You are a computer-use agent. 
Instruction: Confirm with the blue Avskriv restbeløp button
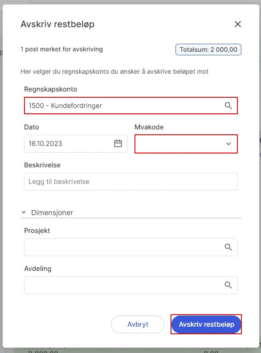click(206, 324)
